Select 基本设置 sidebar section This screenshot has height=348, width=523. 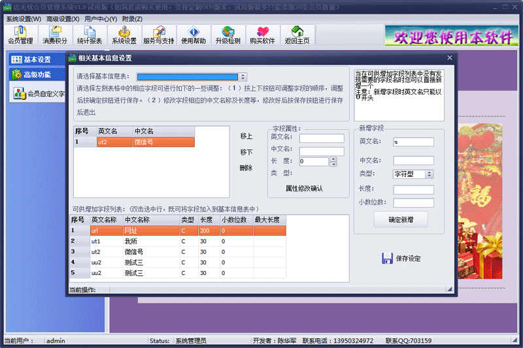point(37,59)
